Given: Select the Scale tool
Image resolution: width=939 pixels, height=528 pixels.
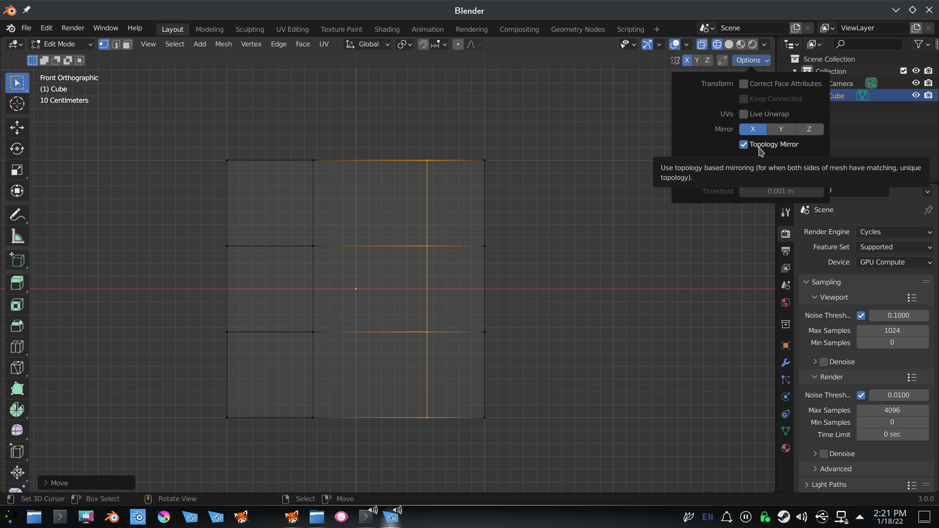Looking at the screenshot, I should click(17, 170).
